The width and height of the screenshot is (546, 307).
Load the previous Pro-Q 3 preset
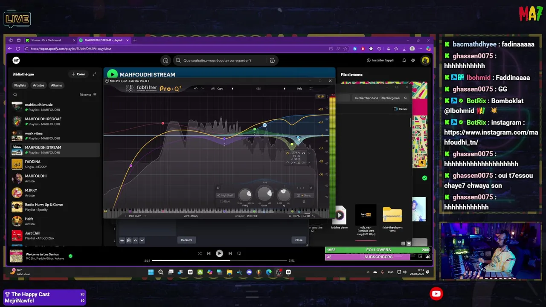(232, 89)
